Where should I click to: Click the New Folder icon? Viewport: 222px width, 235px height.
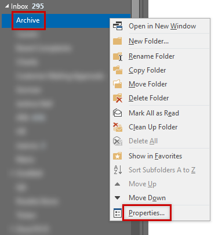pos(118,41)
